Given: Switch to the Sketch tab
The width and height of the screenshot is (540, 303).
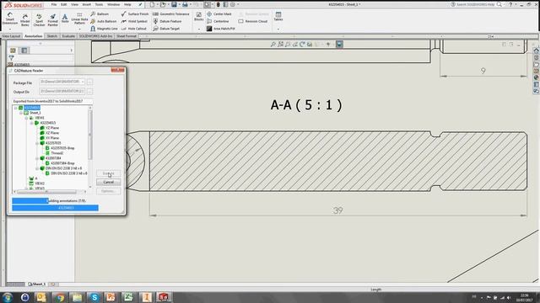Looking at the screenshot, I should (52, 36).
